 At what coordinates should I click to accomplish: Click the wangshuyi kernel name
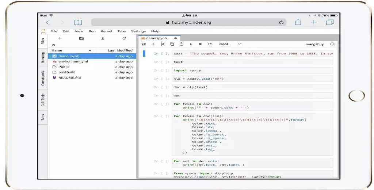click(x=315, y=44)
